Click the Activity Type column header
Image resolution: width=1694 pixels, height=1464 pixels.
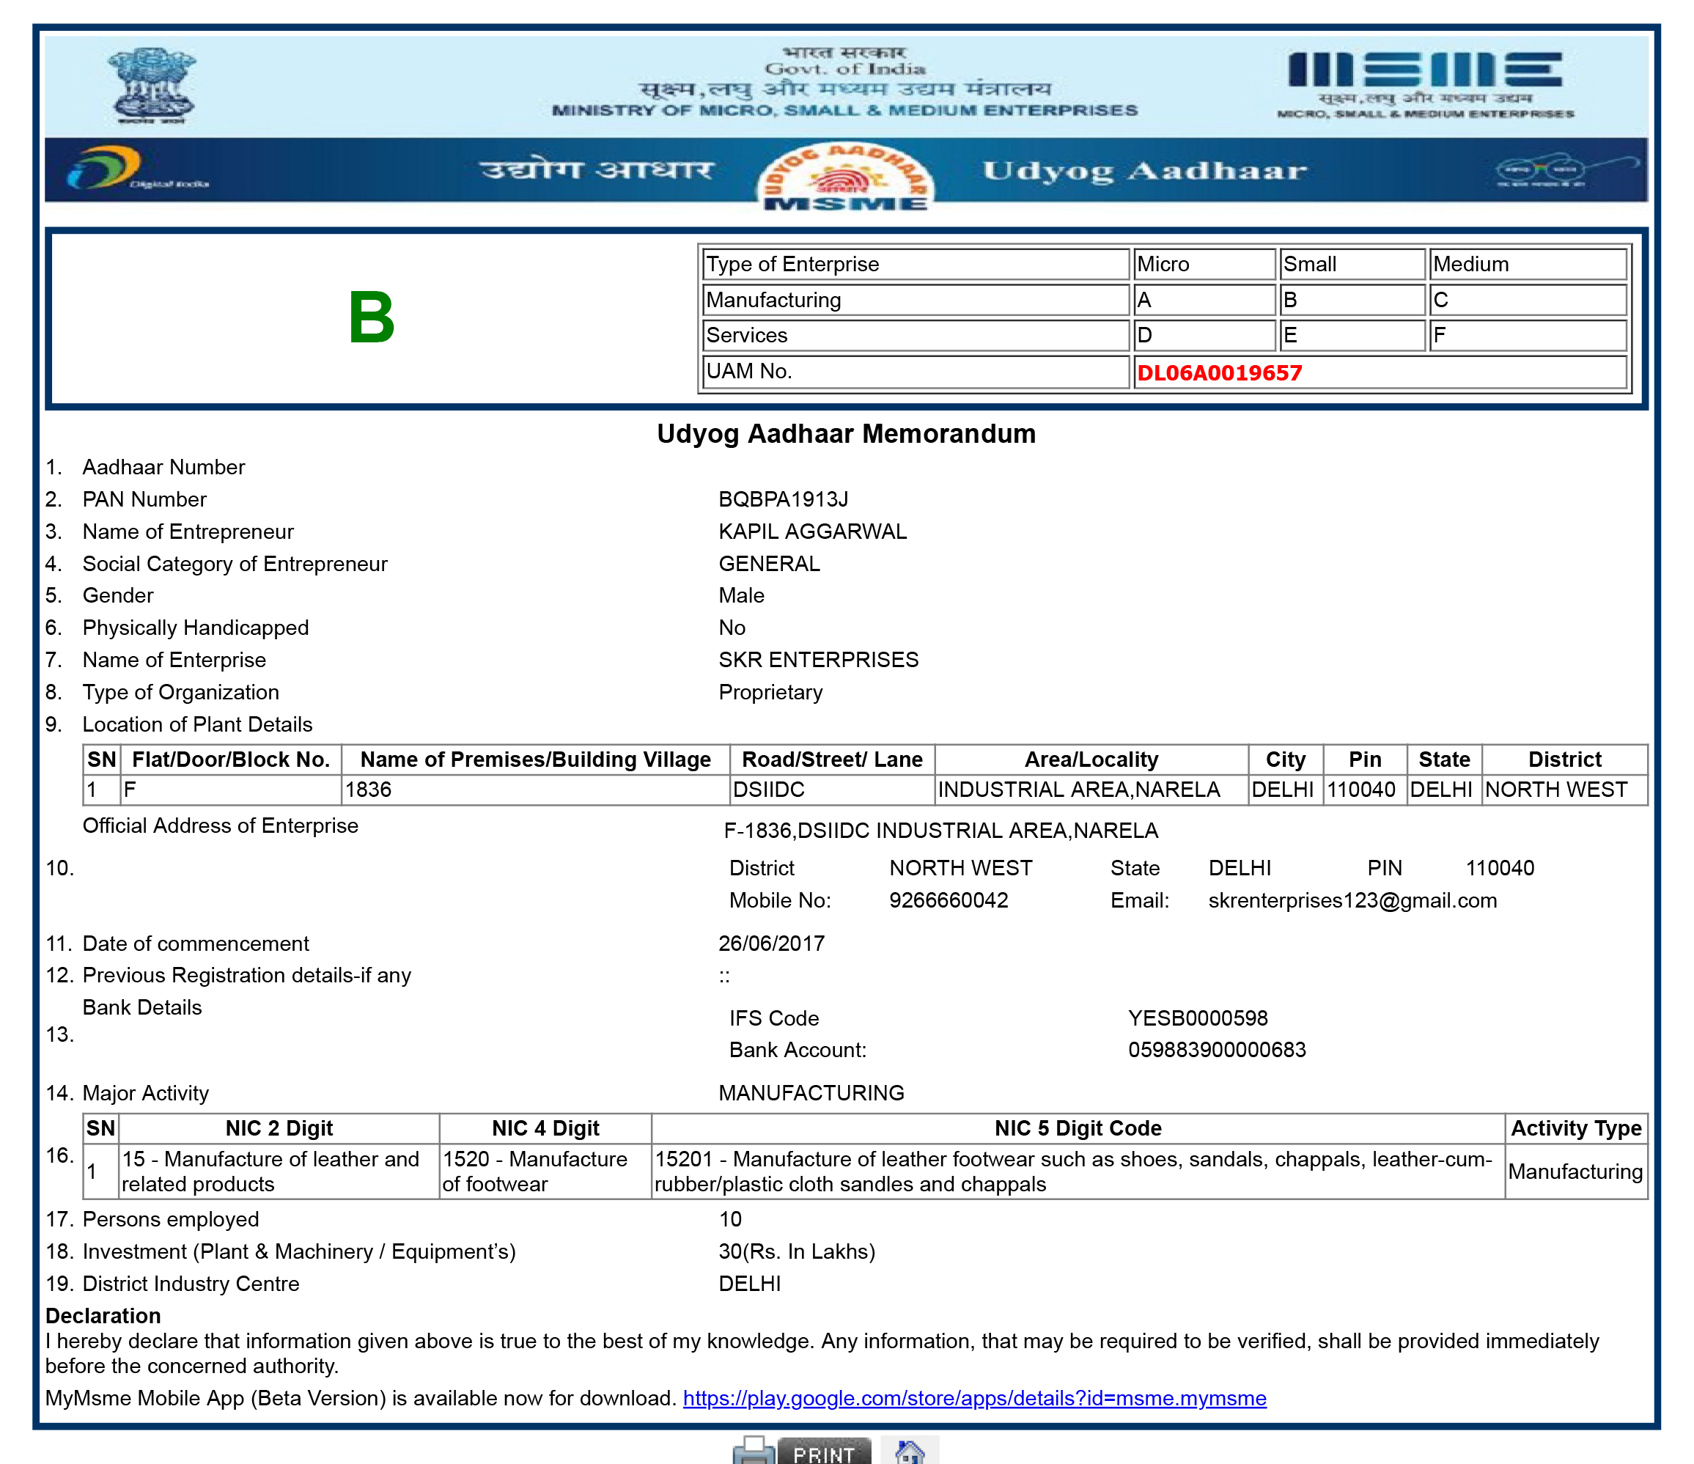point(1575,1128)
